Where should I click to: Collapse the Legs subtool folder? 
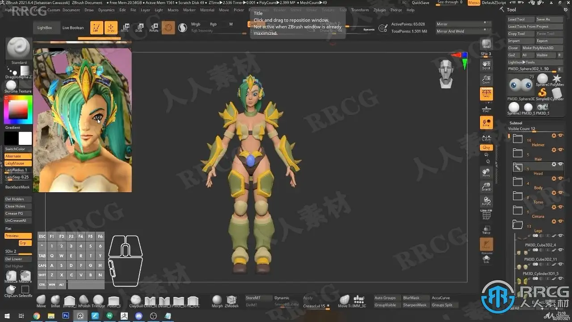coord(517,224)
